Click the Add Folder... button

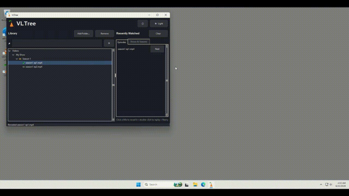tap(83, 33)
